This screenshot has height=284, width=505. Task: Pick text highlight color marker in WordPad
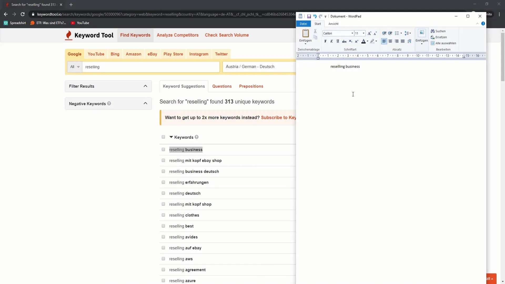point(372,41)
